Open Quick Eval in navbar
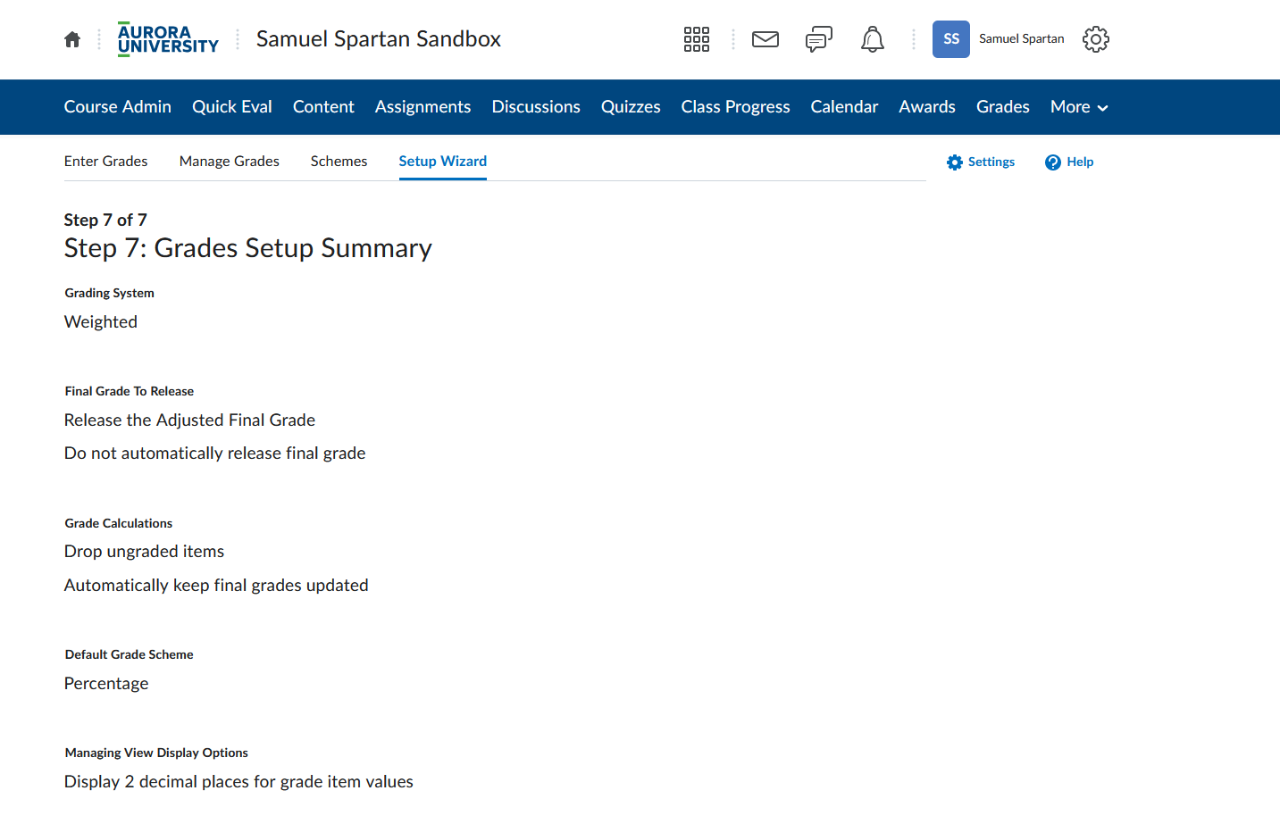1280x824 pixels. coord(232,107)
